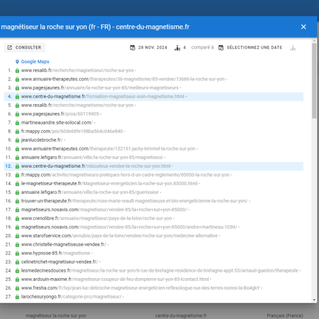Click the green padlock on result 1
The image size is (319, 319).
click(17, 71)
